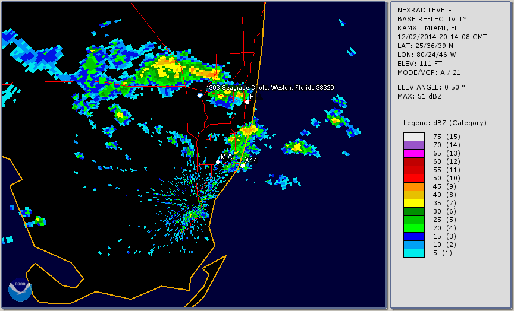The image size is (514, 311).
Task: Click the 'LON: 80/24/46 W' text
Action: click(427, 55)
